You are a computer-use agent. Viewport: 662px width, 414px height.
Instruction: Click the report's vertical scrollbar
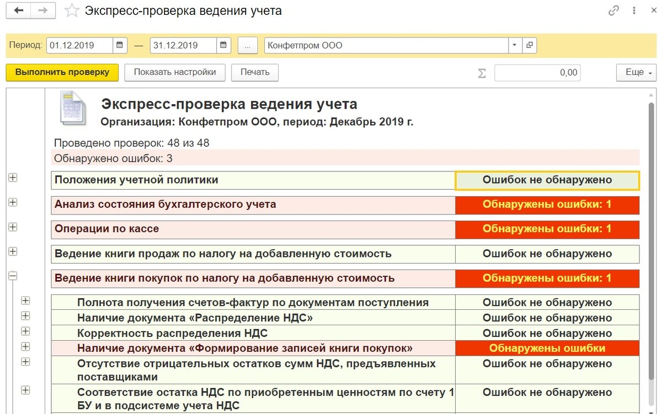[652, 241]
